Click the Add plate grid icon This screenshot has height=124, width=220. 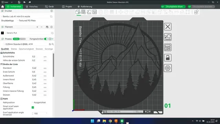tap(83, 12)
